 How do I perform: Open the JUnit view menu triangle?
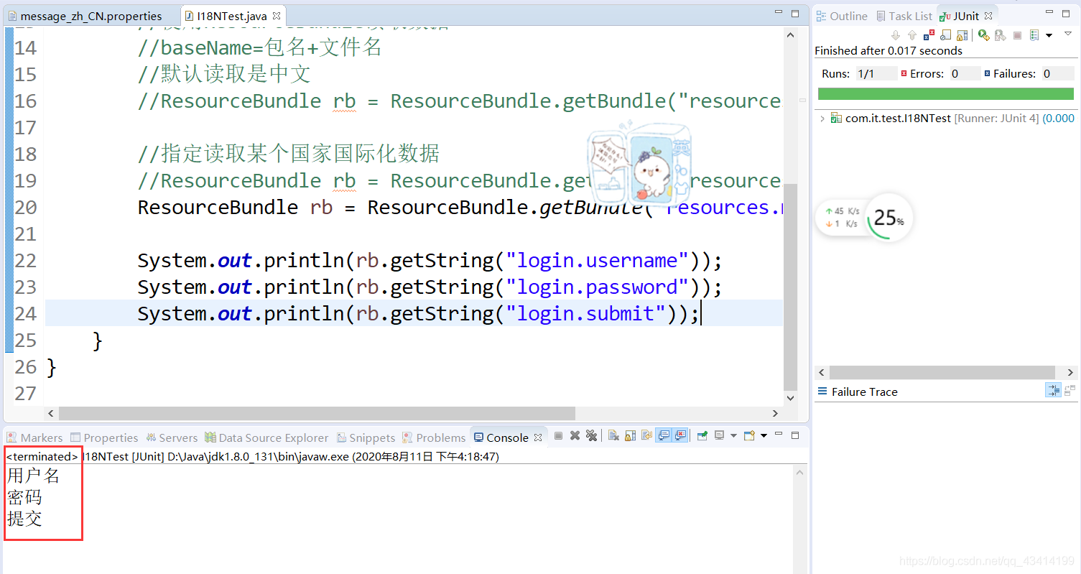pos(1068,34)
